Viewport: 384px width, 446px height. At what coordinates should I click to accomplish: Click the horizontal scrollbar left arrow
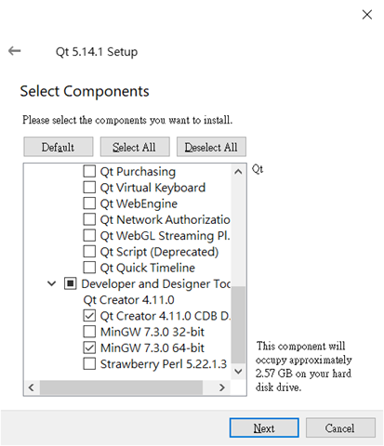point(32,387)
